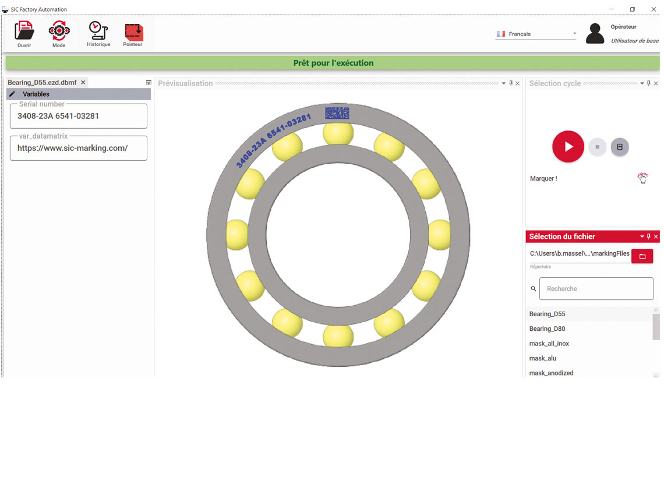Open the Mode settings icon
Image resolution: width=664 pixels, height=498 pixels.
pyautogui.click(x=59, y=33)
